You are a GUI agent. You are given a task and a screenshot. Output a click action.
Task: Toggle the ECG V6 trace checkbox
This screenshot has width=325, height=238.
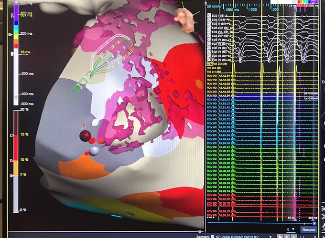[x=209, y=59]
